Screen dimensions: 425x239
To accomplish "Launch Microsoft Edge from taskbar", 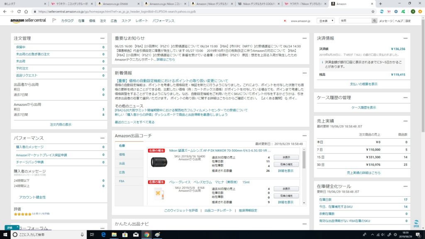I will click(103, 235).
